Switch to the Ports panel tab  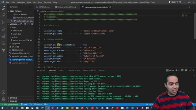click(62, 70)
